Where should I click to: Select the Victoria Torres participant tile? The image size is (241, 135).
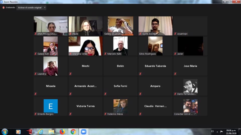85,106
